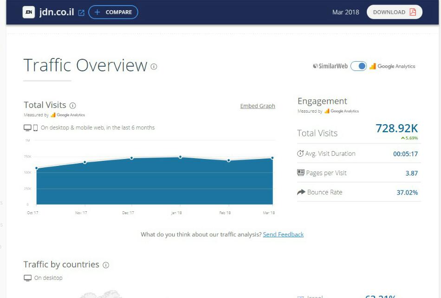The width and height of the screenshot is (441, 298).
Task: Open the Embed Graph link
Action: click(257, 106)
